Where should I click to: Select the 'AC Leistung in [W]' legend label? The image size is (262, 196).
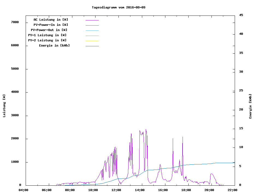coord(51,20)
